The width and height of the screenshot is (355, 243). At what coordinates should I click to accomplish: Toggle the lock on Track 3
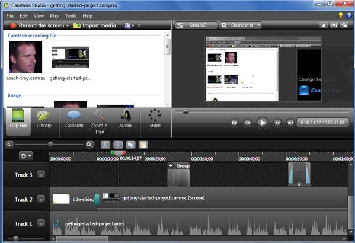tap(41, 175)
